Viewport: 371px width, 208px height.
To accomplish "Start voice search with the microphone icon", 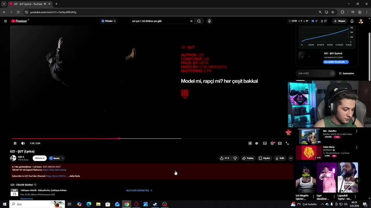I will (209, 21).
